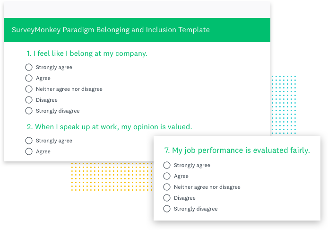Select Disagree for question 1
The height and width of the screenshot is (230, 328).
tap(29, 100)
